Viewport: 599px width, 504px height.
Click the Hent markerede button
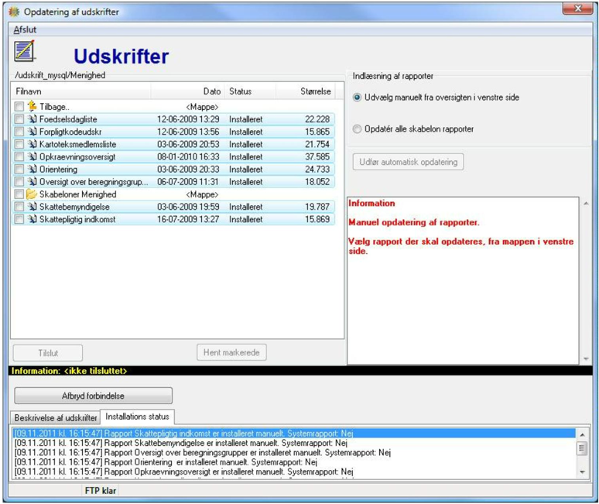tap(231, 352)
